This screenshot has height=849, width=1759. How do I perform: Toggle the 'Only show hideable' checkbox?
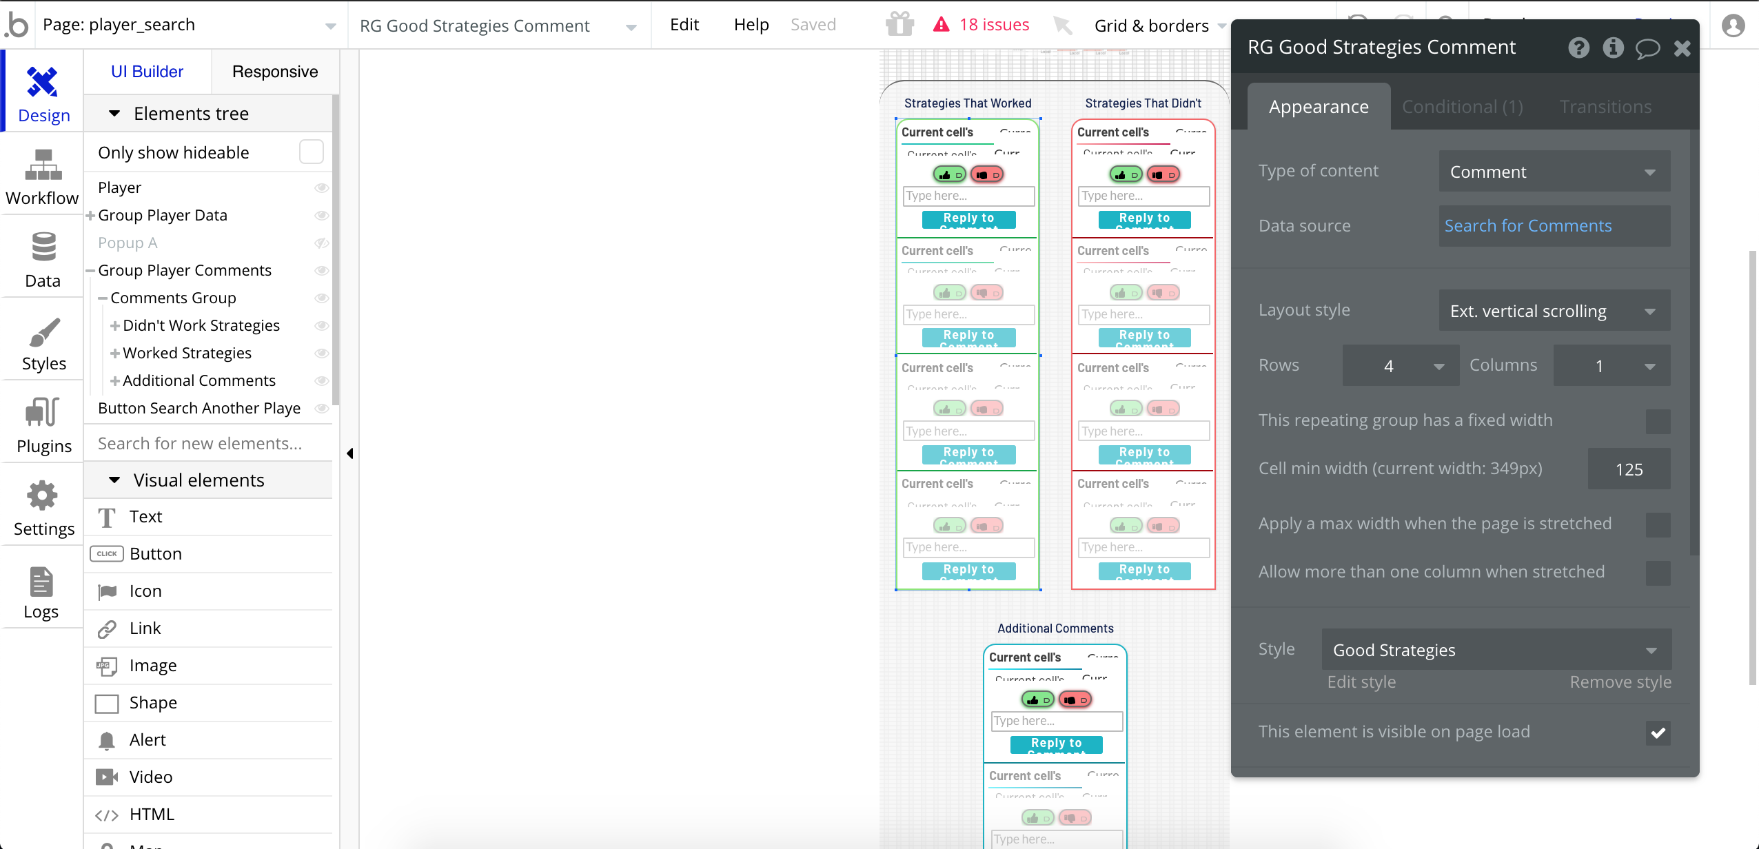point(311,152)
